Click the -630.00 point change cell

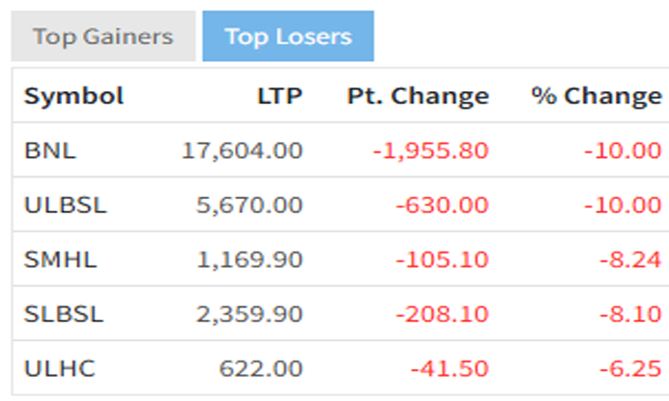tap(442, 205)
